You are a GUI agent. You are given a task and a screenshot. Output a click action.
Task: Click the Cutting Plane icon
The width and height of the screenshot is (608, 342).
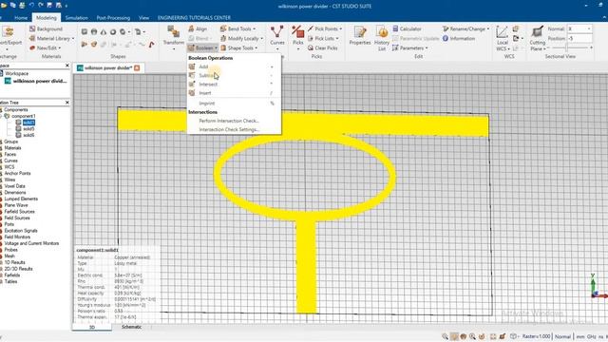pyautogui.click(x=538, y=32)
